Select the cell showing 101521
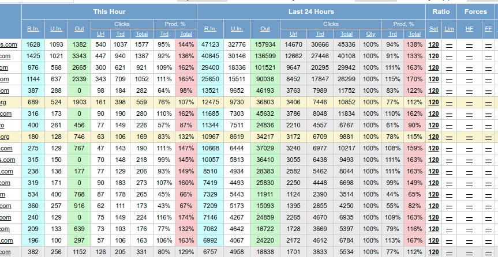The image size is (498, 257). [265, 67]
